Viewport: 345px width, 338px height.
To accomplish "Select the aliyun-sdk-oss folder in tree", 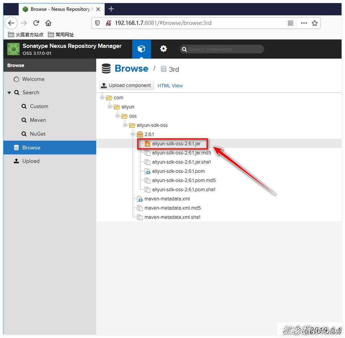I will point(148,125).
